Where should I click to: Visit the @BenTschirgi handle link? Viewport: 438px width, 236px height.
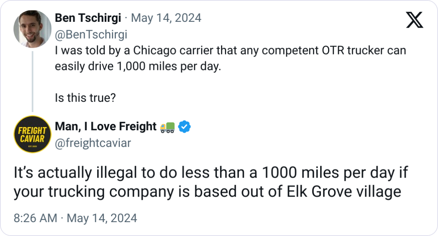[x=91, y=35]
